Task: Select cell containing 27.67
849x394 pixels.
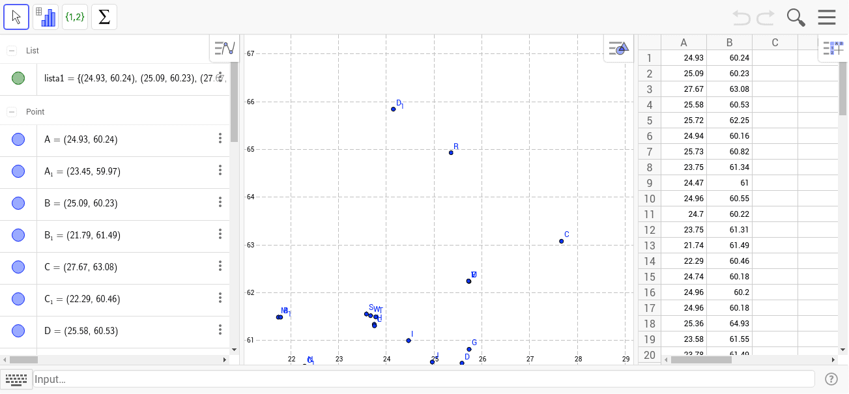Action: (x=684, y=89)
